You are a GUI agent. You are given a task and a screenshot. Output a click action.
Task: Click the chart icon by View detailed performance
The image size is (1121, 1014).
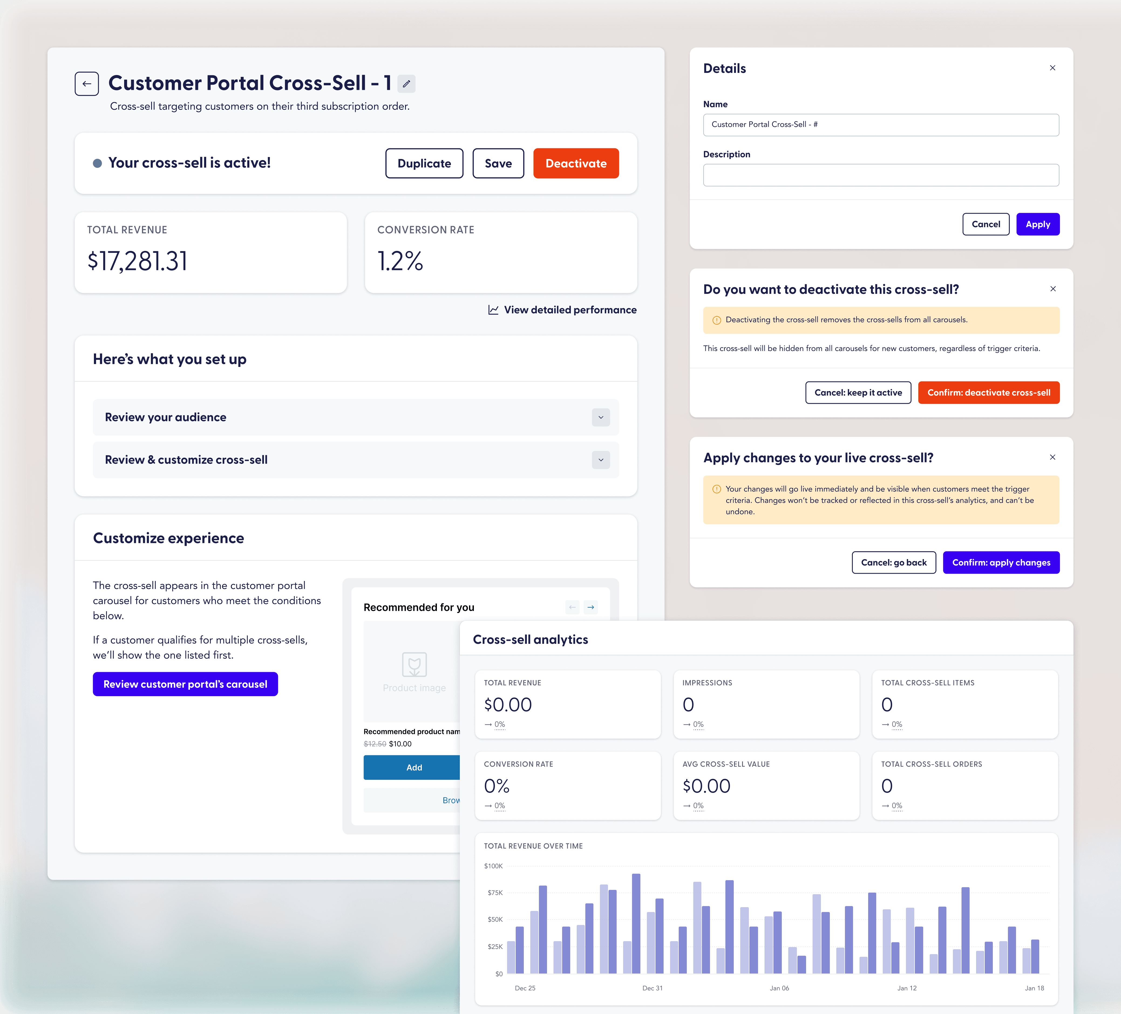click(x=493, y=310)
